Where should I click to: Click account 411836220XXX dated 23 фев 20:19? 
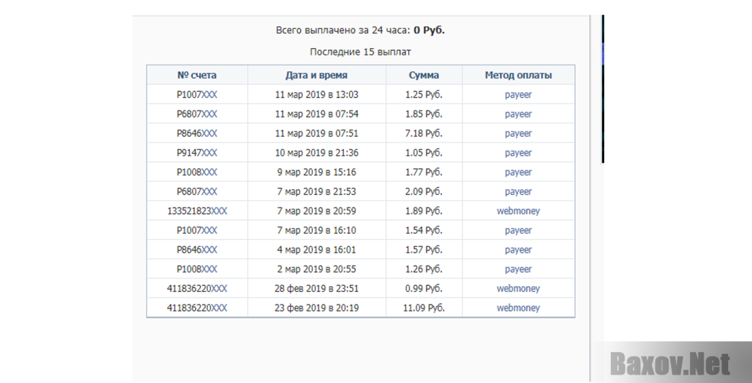pos(197,308)
